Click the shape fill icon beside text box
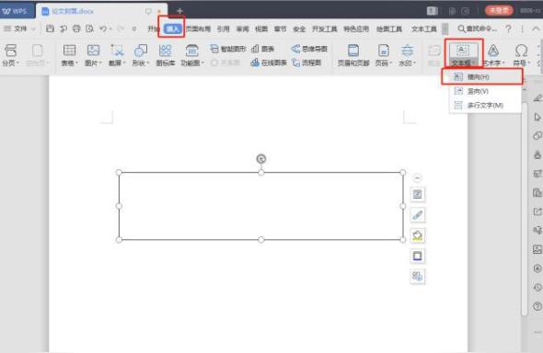This screenshot has height=353, width=543. point(417,236)
